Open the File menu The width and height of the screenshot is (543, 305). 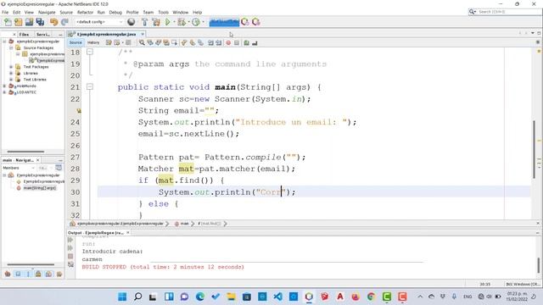click(x=5, y=12)
